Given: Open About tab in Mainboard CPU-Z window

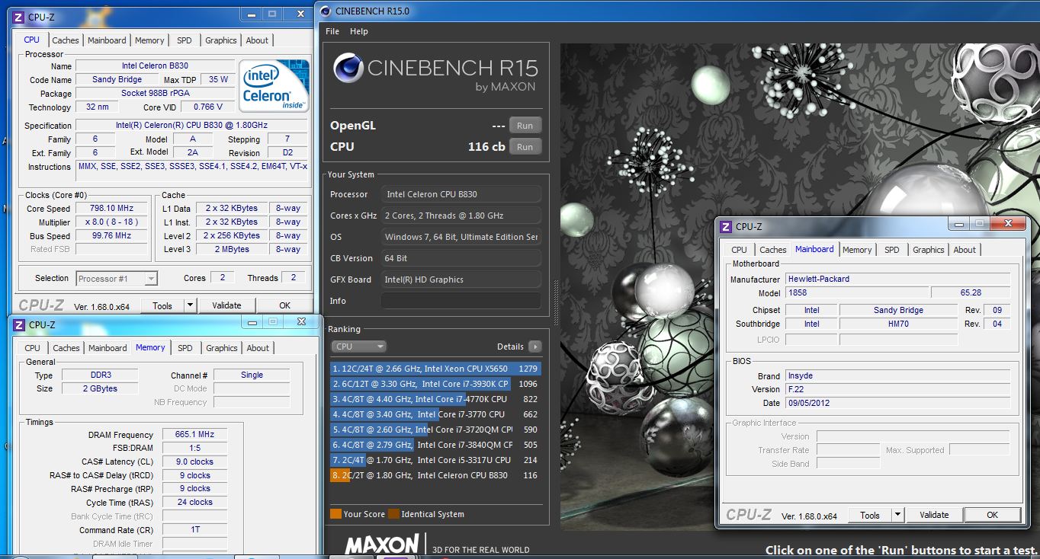Looking at the screenshot, I should [965, 250].
